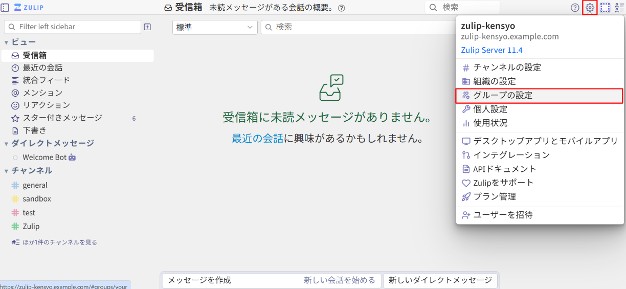
Task: Toggle the left sidebar icon
Action: pos(5,8)
